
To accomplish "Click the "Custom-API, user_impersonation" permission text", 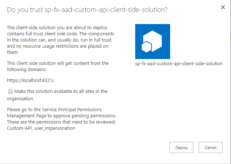I will pyautogui.click(x=41, y=128).
